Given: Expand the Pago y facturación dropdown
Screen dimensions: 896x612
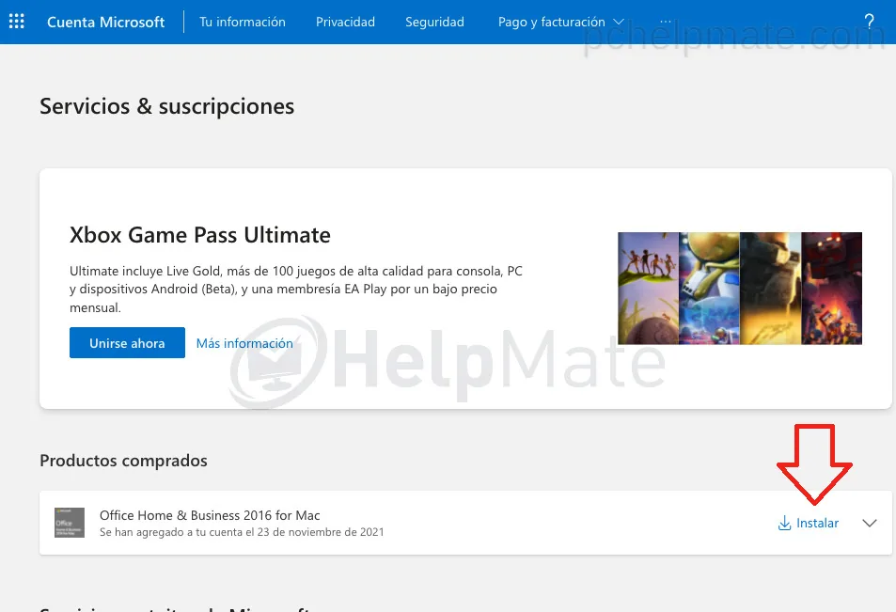Looking at the screenshot, I should click(560, 22).
